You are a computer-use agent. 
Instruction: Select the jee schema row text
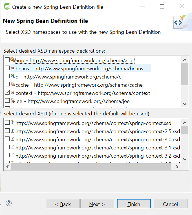point(72,101)
